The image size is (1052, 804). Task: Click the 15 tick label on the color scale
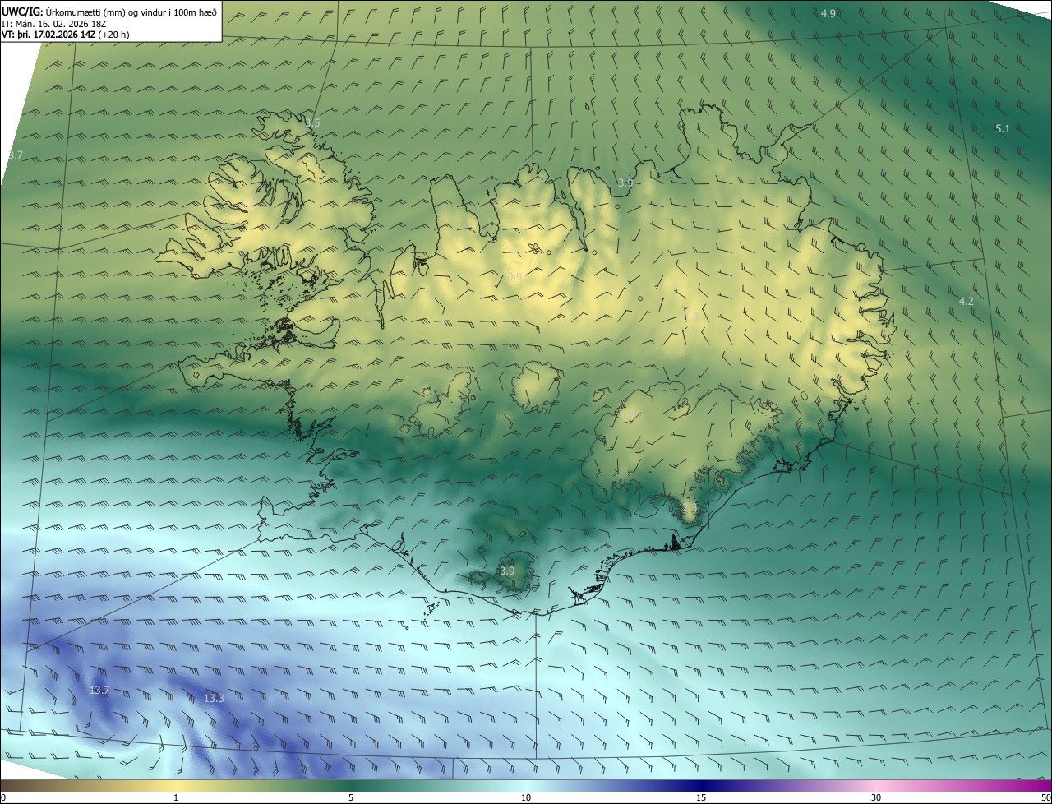701,797
